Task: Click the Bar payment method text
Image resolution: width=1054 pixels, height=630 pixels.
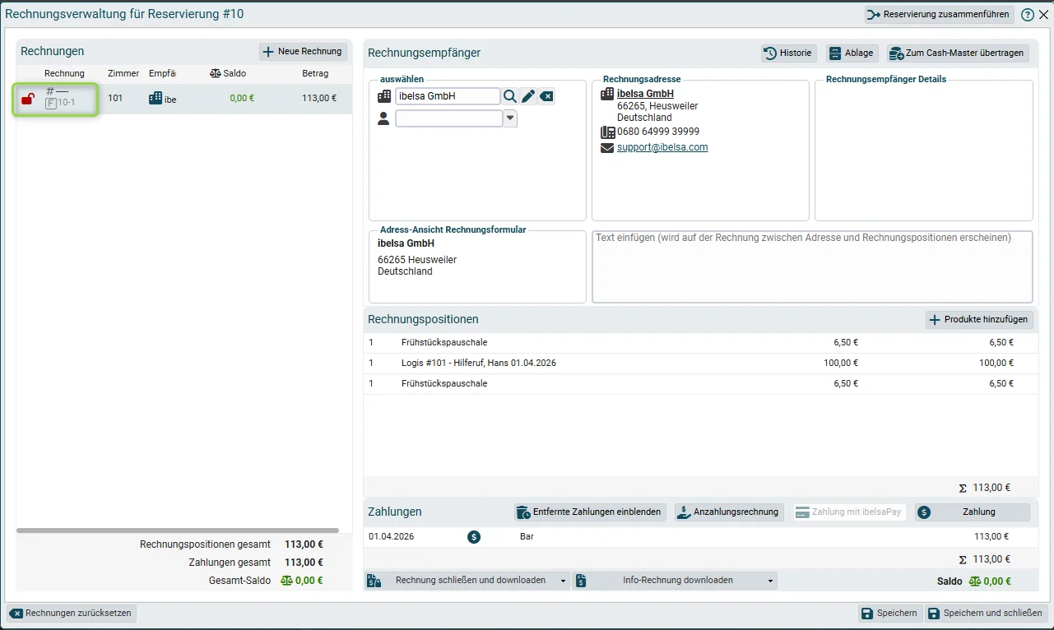Action: point(527,537)
